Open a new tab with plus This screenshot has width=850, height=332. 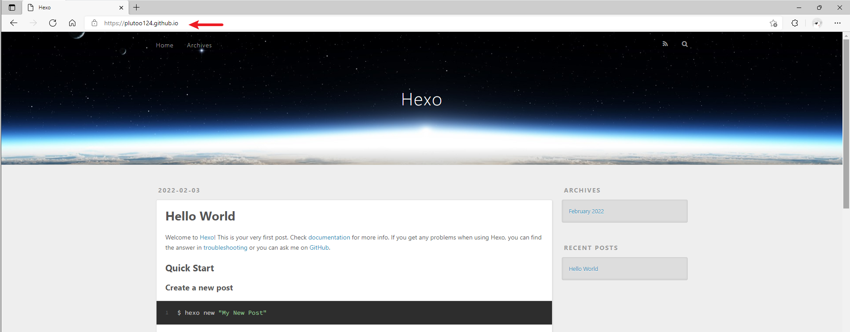[x=137, y=8]
